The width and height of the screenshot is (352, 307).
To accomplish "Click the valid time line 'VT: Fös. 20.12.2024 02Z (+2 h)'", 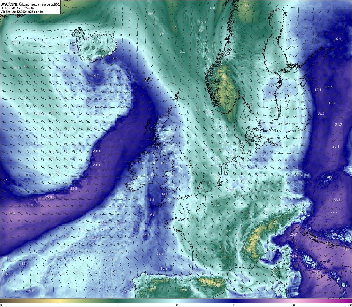I will coord(22,12).
